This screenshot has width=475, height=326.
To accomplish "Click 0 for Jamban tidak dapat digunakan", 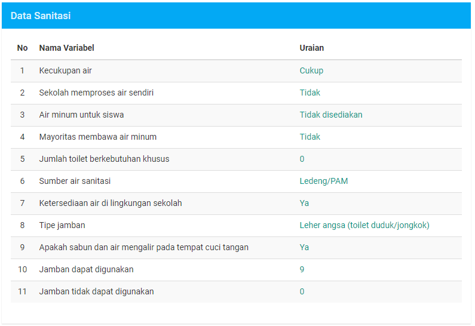I will click(302, 291).
